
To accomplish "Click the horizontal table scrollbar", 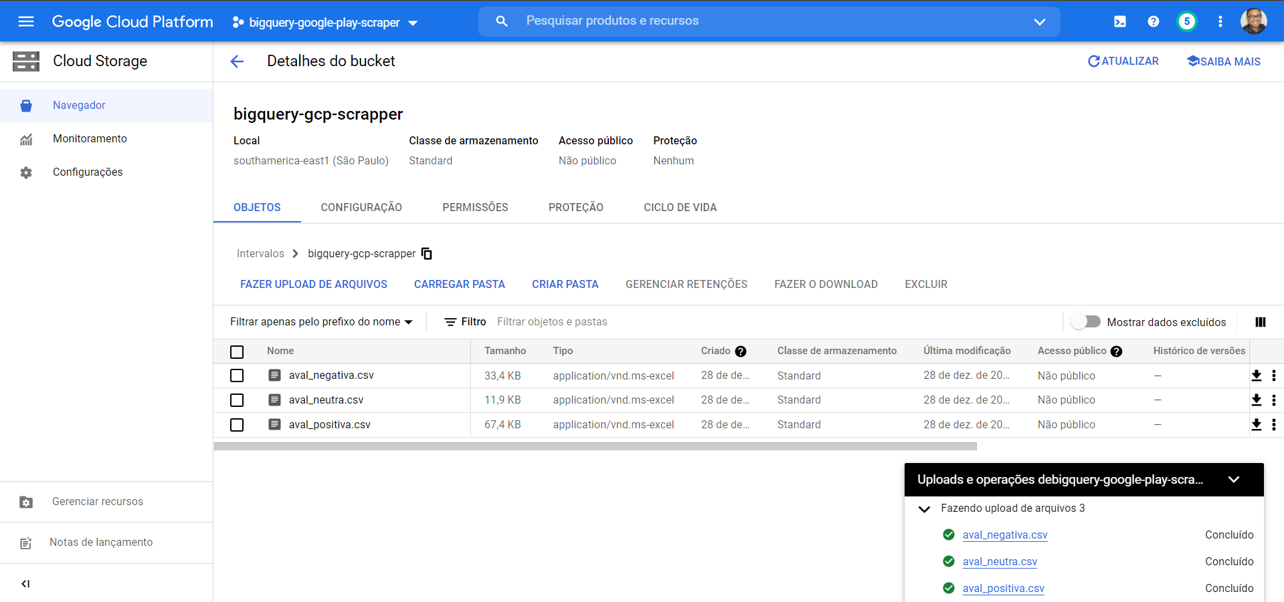I will pyautogui.click(x=595, y=446).
